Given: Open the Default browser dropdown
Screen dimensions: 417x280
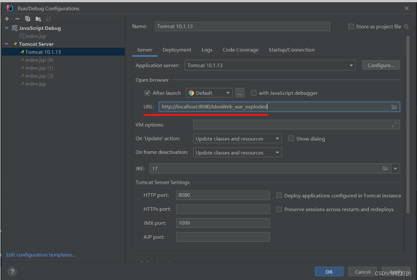Looking at the screenshot, I should pos(209,93).
